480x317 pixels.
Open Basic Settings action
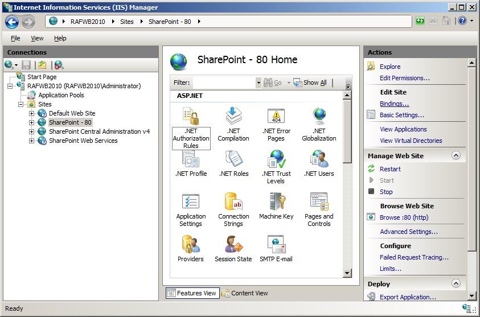coord(401,115)
